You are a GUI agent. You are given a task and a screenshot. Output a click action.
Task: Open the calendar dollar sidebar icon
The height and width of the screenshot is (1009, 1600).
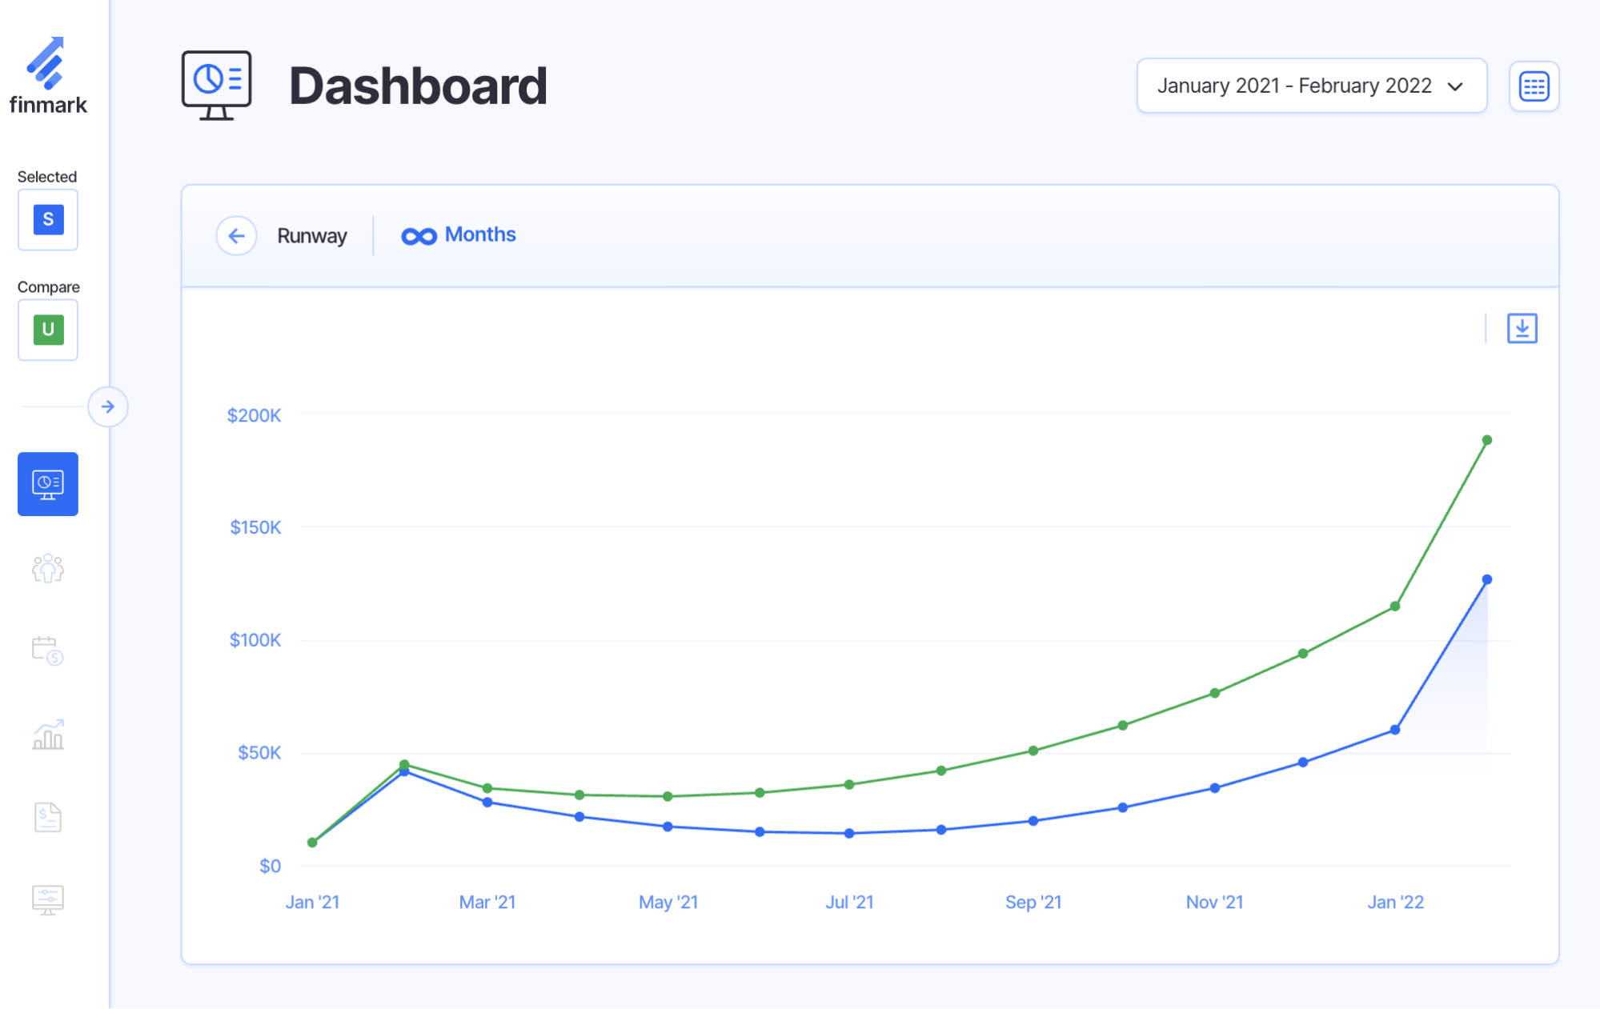tap(48, 651)
